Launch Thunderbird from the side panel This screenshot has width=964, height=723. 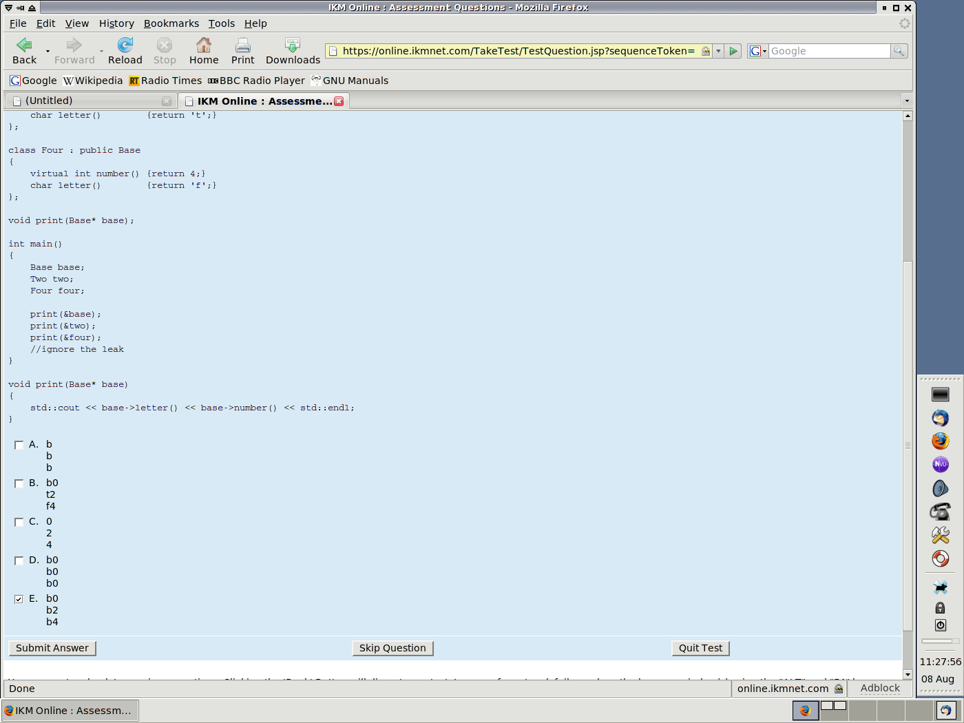(941, 418)
